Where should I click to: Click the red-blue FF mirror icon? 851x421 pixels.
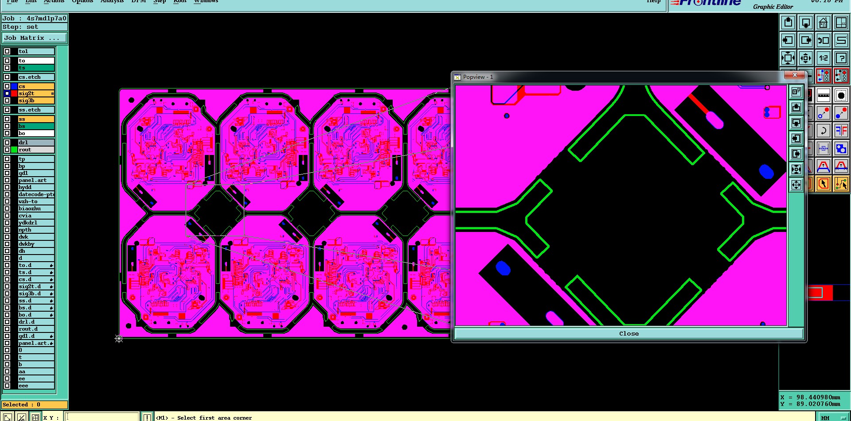pyautogui.click(x=841, y=131)
